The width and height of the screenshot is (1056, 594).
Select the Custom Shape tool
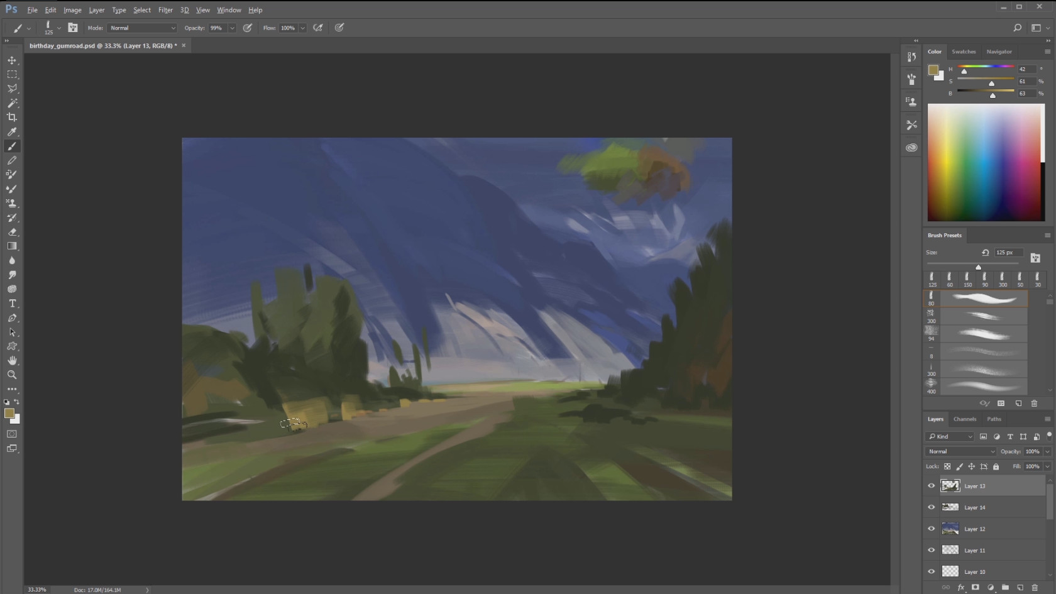(x=12, y=347)
